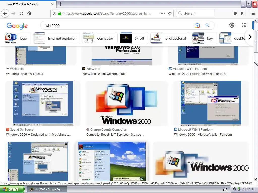Filter images by computer chip
Viewport: 258px width, 193px height.
100,38
